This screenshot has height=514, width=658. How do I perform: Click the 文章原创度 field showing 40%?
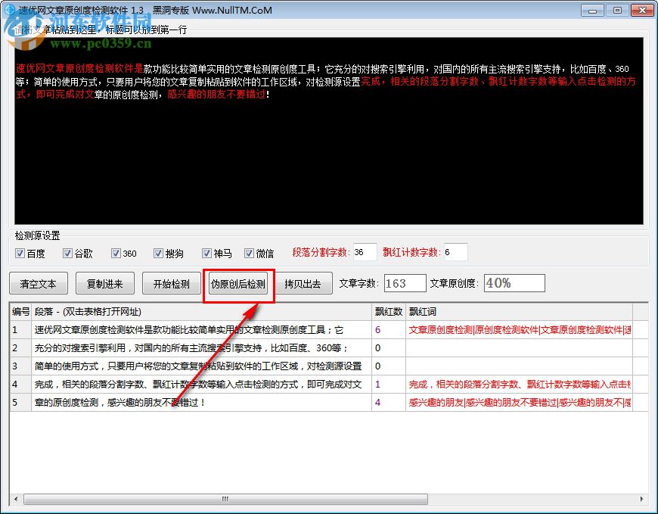pos(514,283)
